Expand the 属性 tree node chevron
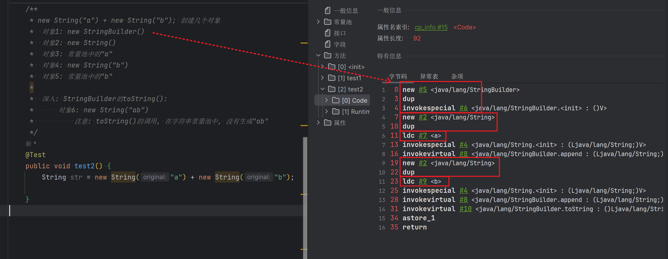The width and height of the screenshot is (668, 259). 318,123
